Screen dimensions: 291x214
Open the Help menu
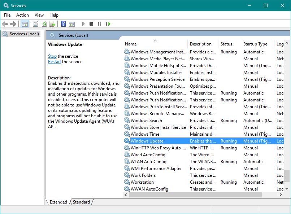[54, 15]
